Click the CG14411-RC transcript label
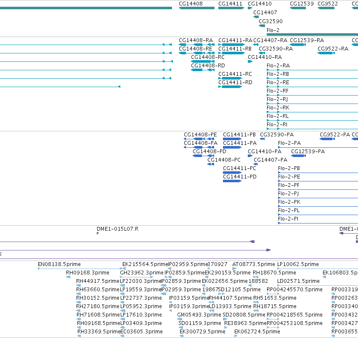The width and height of the screenshot is (358, 338). (x=235, y=74)
